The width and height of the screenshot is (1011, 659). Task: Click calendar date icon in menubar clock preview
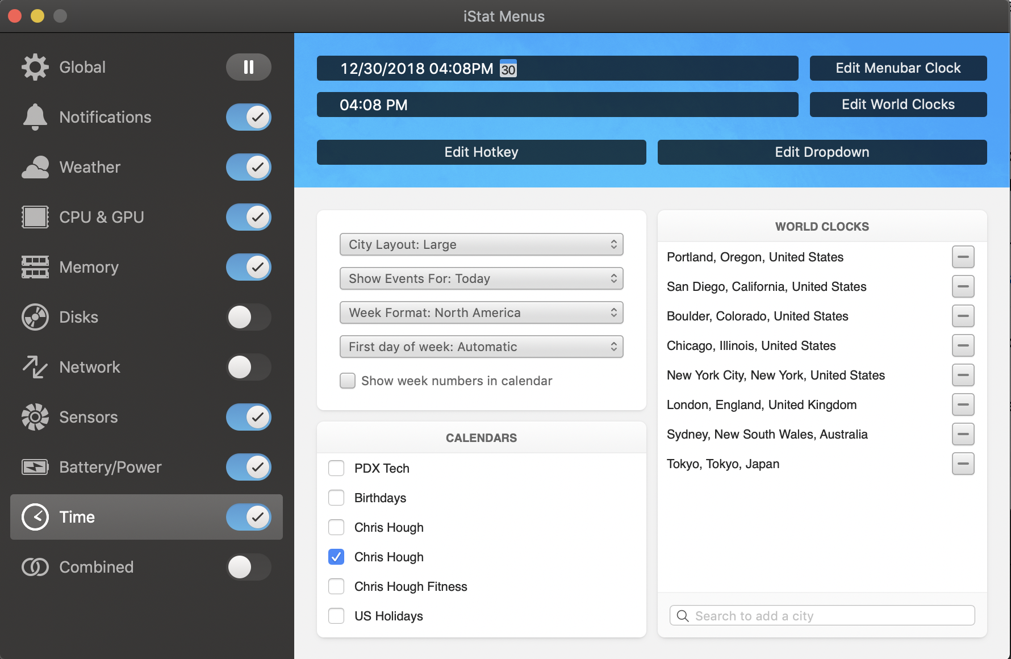[x=508, y=68]
